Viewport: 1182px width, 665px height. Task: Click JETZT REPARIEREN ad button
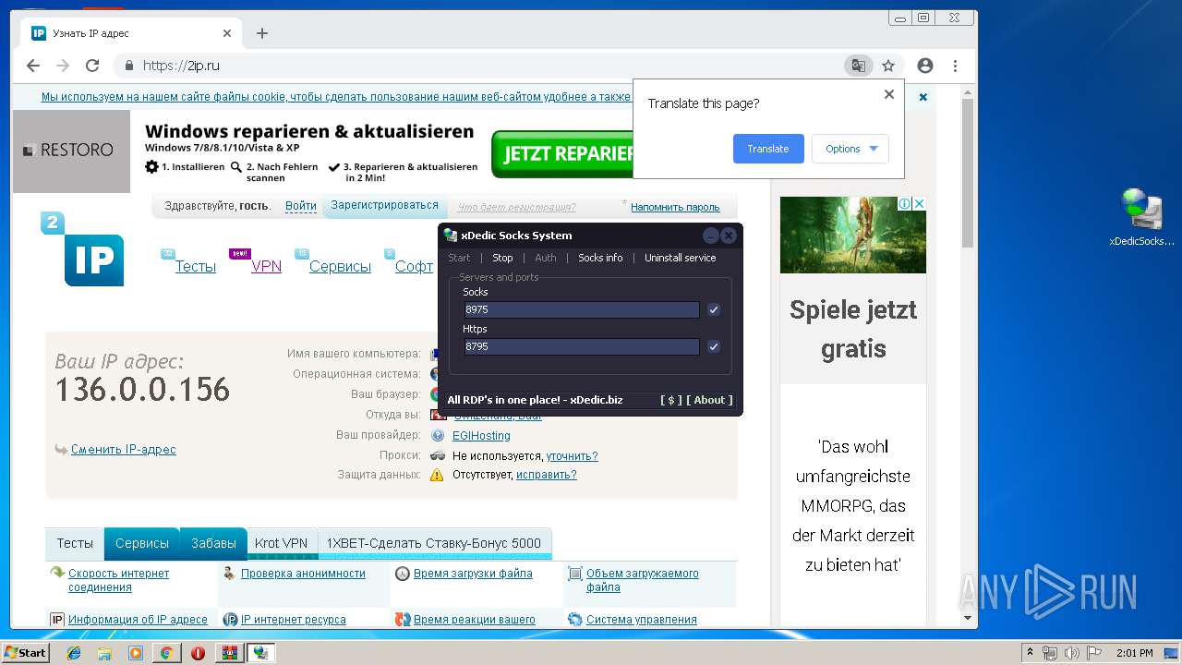(562, 154)
